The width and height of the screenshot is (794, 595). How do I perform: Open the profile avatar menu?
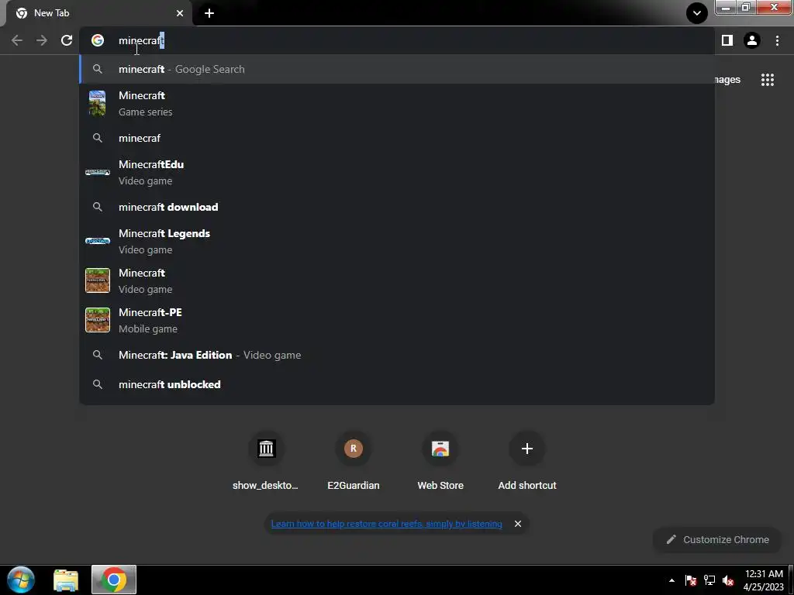click(x=752, y=40)
